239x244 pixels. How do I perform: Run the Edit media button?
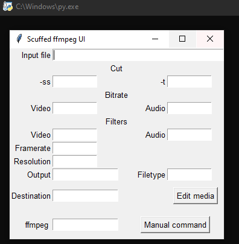click(196, 196)
